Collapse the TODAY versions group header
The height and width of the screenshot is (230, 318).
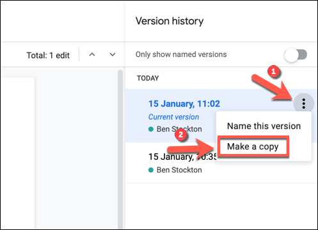[148, 78]
